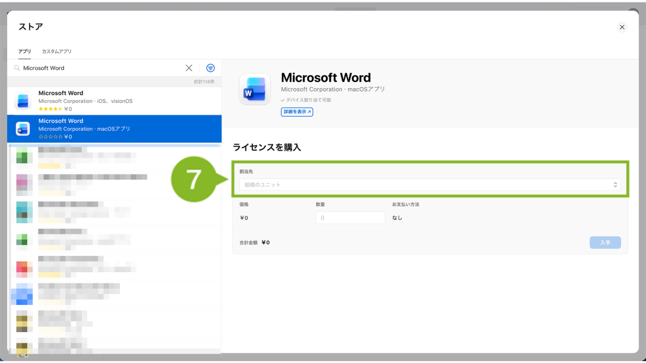Click the Microsoft Word app title heading
Screen dimensions: 646x363
(x=326, y=78)
